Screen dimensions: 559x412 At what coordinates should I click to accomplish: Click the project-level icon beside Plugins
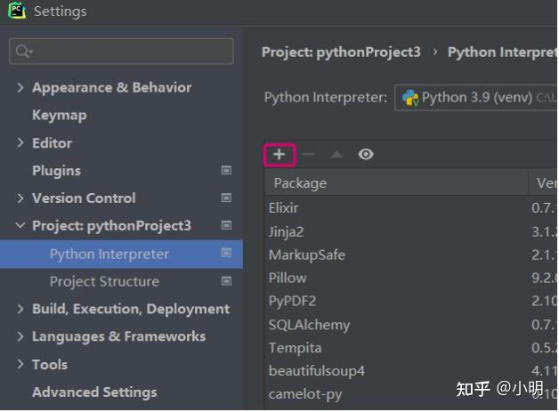point(226,170)
